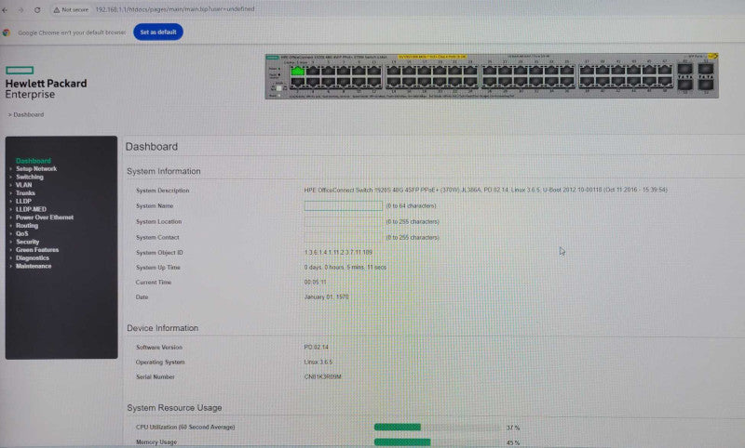Click the Dashboard page title
This screenshot has width=745, height=448.
tap(152, 147)
